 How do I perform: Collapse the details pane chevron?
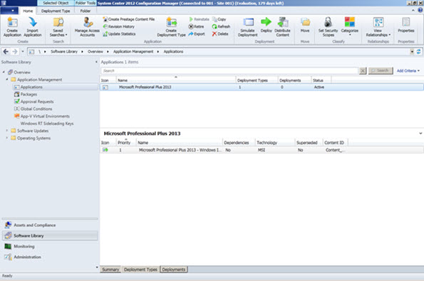(x=420, y=133)
